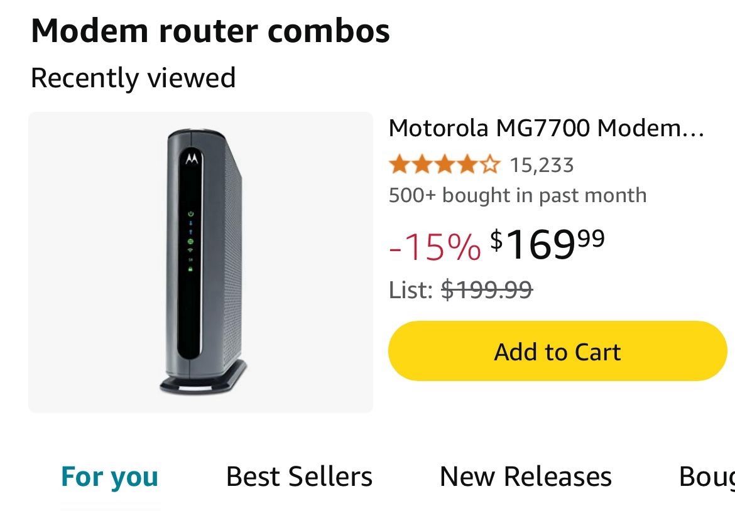This screenshot has width=735, height=511.
Task: View the 15,233 customer reviews
Action: [542, 165]
